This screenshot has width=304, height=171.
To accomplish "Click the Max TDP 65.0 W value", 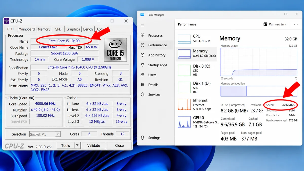I will [91, 47].
